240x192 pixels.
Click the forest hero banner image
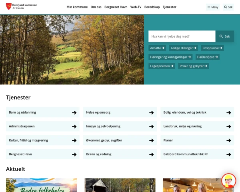[x=72, y=50]
